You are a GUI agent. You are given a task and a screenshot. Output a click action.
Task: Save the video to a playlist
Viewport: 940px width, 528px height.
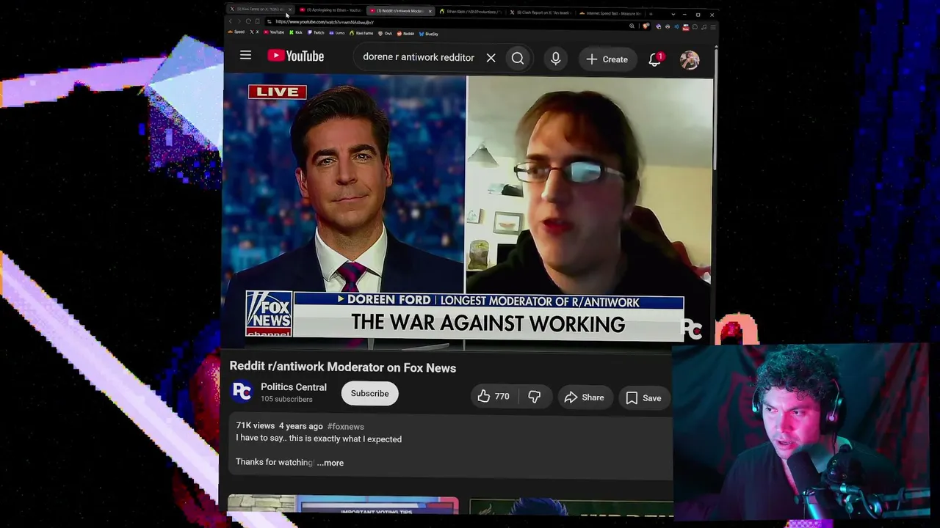click(643, 398)
